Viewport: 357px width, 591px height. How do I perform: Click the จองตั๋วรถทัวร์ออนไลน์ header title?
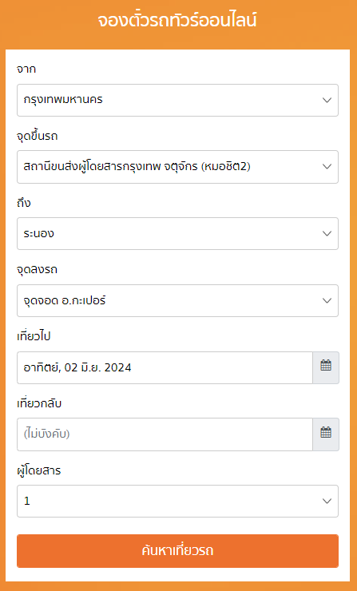pyautogui.click(x=177, y=20)
